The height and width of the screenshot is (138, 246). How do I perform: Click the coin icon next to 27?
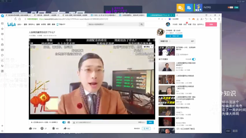(42, 128)
